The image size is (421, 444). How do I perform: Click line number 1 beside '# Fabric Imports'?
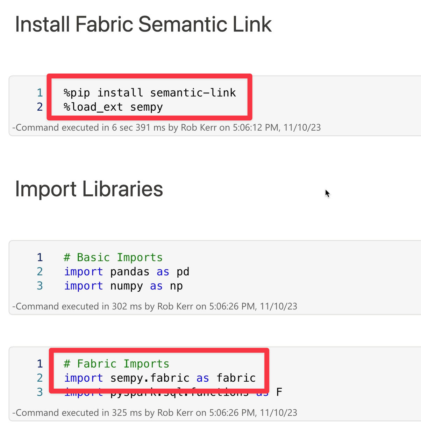click(x=40, y=364)
